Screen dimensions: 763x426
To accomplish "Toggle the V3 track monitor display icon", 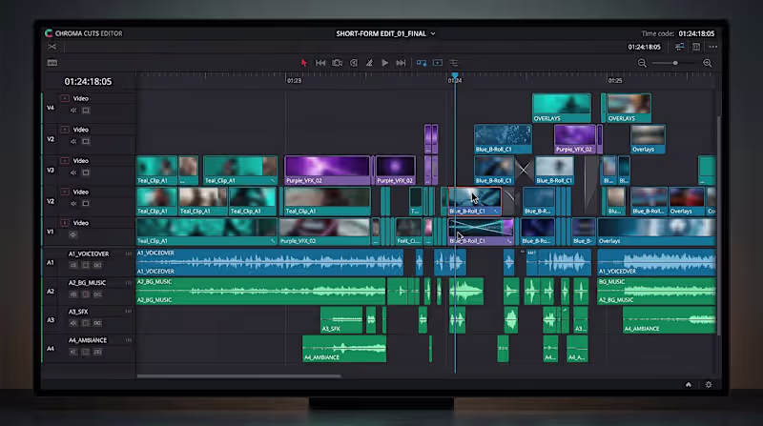I will [x=86, y=172].
